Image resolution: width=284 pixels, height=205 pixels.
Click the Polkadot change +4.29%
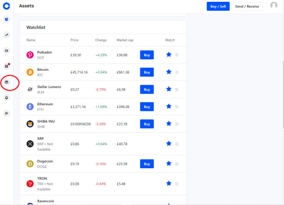[x=101, y=55]
